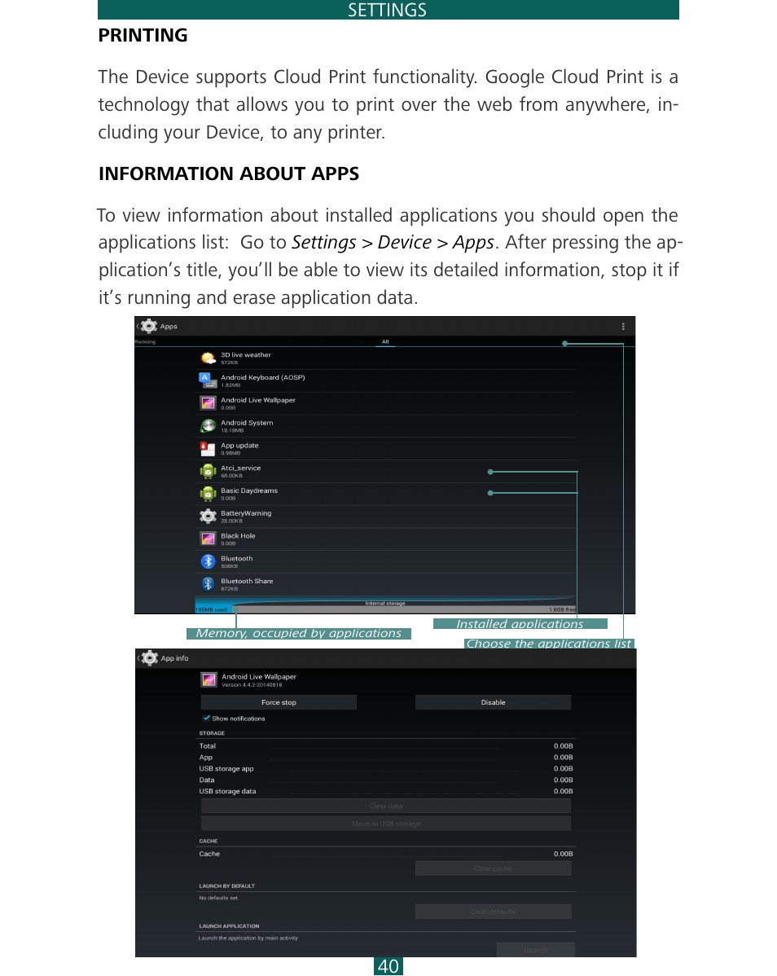Select the Black Hole app icon
The image size is (777, 976).
(208, 539)
